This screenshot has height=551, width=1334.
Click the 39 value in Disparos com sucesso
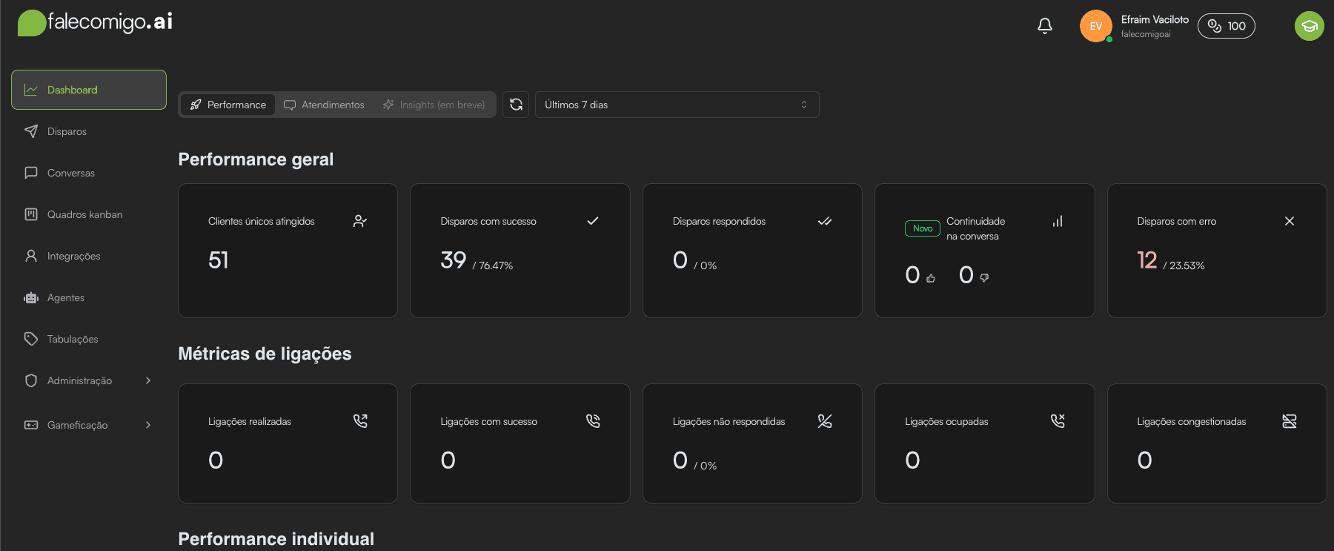click(x=454, y=260)
